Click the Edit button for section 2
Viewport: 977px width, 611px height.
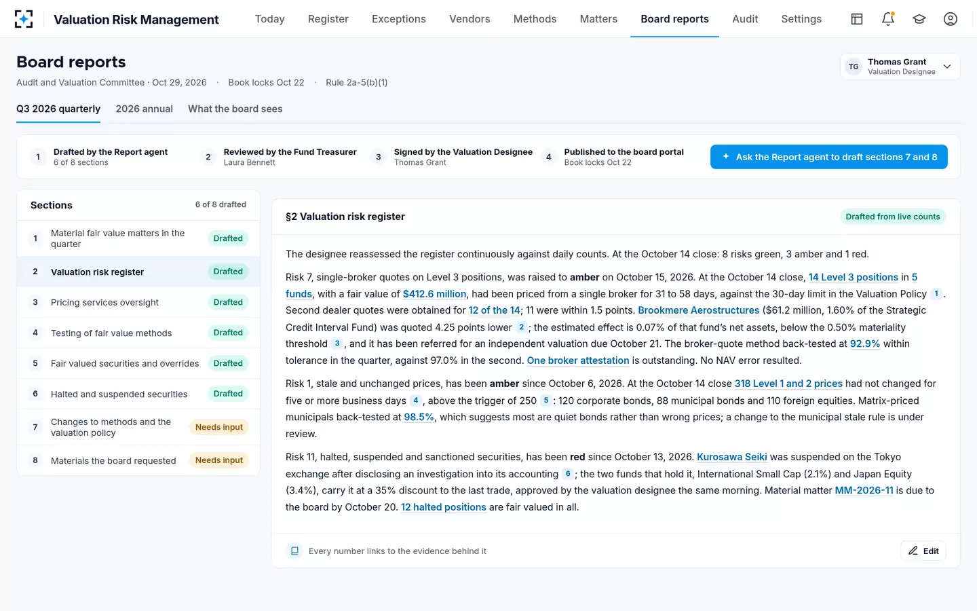pos(923,551)
